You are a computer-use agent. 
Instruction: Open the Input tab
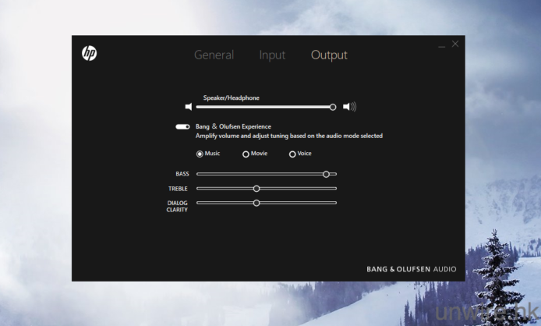[x=272, y=55]
